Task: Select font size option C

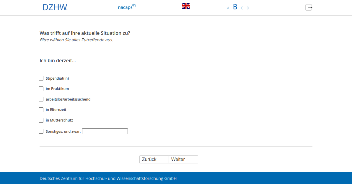Action: pyautogui.click(x=242, y=8)
